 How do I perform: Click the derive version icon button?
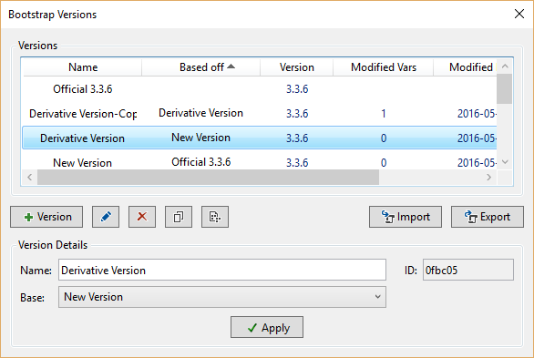(x=215, y=217)
